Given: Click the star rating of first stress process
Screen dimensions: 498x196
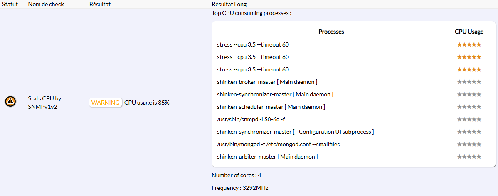Looking at the screenshot, I should 469,44.
